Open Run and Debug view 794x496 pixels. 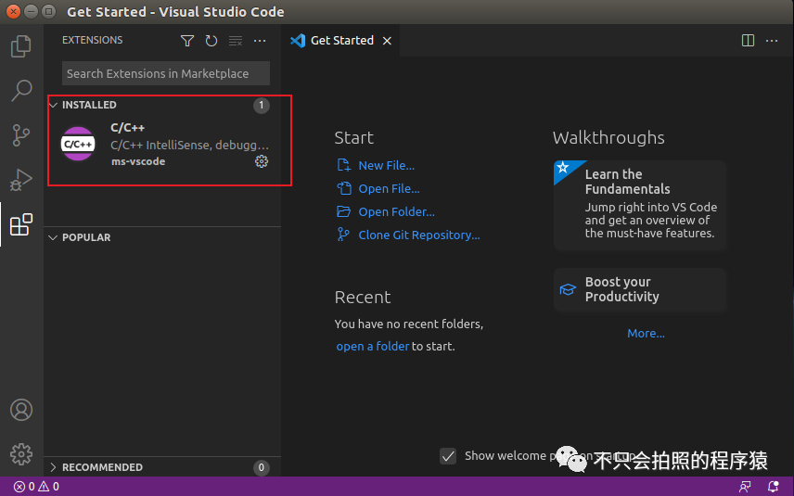coord(21,180)
